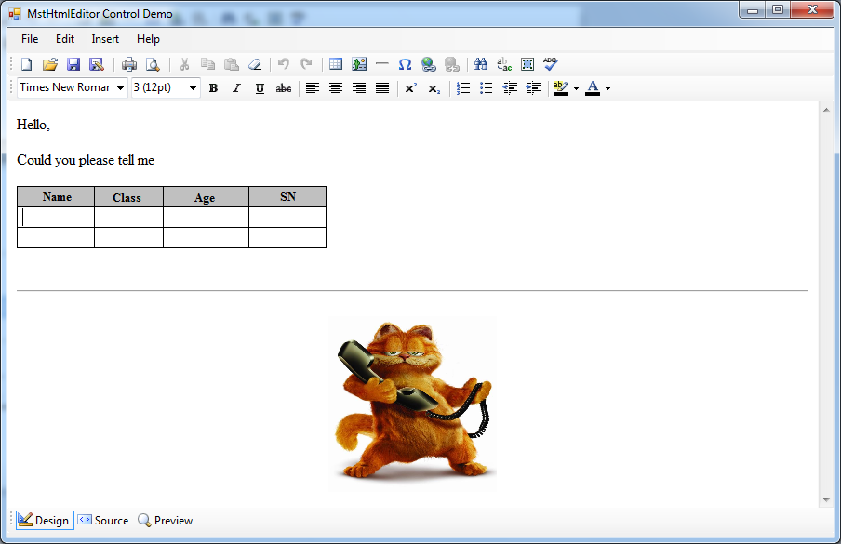This screenshot has width=841, height=544.
Task: Click the Select All icon
Action: point(527,64)
